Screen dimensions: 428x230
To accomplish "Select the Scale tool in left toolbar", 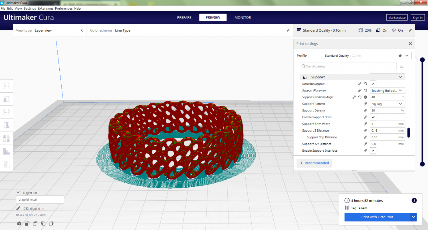I will tap(6, 99).
